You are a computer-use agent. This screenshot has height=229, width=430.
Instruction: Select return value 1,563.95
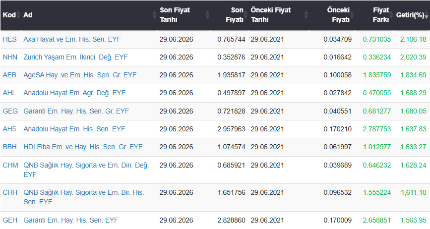point(413,220)
